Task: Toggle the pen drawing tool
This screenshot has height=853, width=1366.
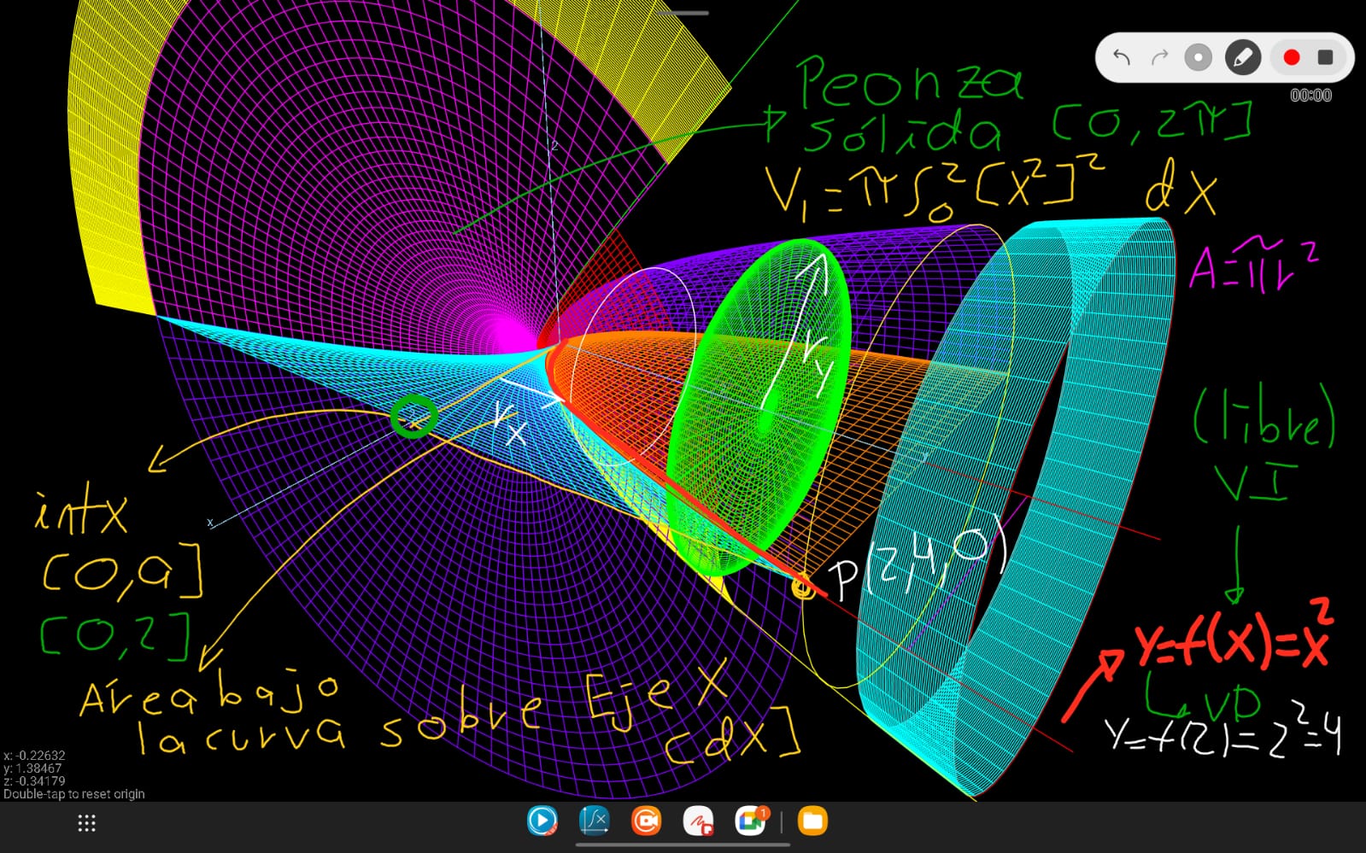Action: 1242,58
